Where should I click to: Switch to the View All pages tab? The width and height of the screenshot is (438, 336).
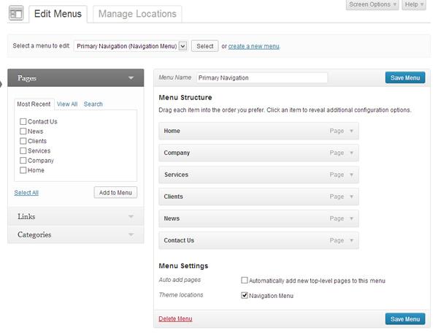pos(67,104)
